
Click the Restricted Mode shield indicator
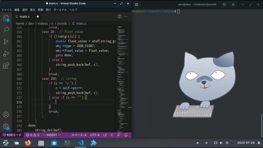pyautogui.click(x=12, y=135)
